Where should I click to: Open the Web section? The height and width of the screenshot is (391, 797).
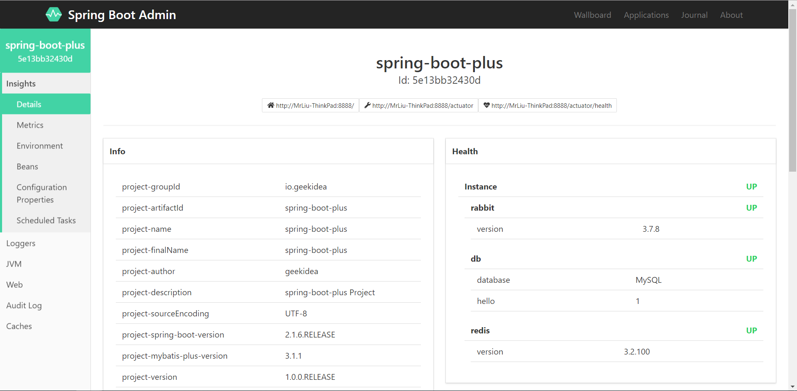tap(45, 284)
